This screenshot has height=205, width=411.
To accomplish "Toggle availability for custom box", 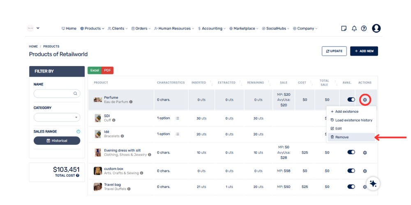I will 351,171.
